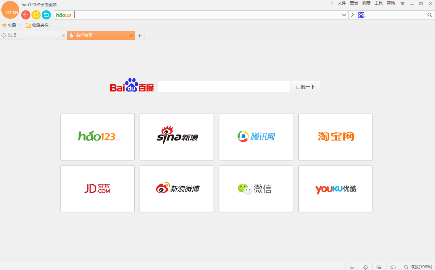Click the go forward arrow beside address bar
Viewport: 435px width, 270px height.
coord(353,15)
